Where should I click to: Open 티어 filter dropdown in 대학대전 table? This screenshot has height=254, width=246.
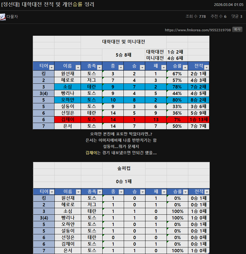(51, 67)
